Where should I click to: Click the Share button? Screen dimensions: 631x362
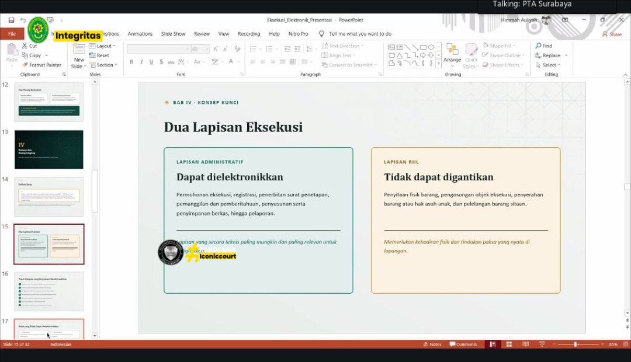[x=612, y=34]
